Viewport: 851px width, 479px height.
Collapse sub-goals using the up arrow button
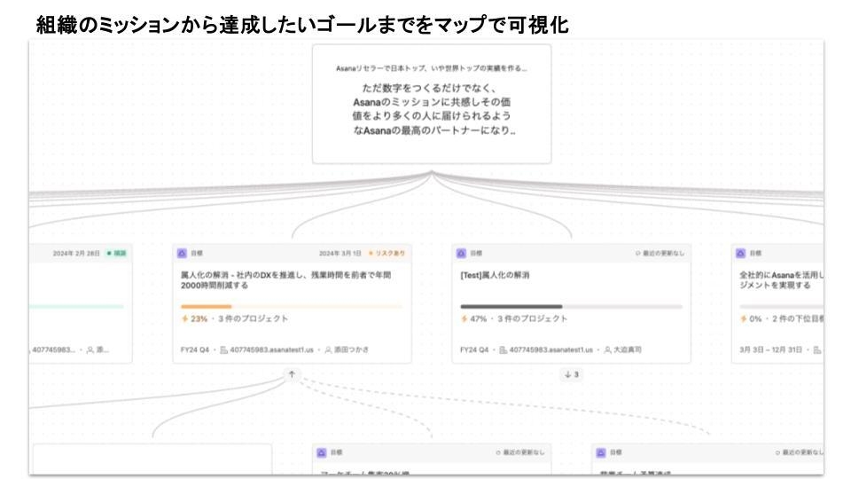[x=292, y=374]
